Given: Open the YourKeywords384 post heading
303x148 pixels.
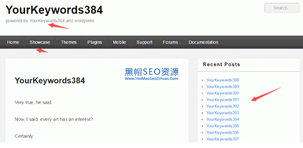Looking at the screenshot, I should click(50, 81).
